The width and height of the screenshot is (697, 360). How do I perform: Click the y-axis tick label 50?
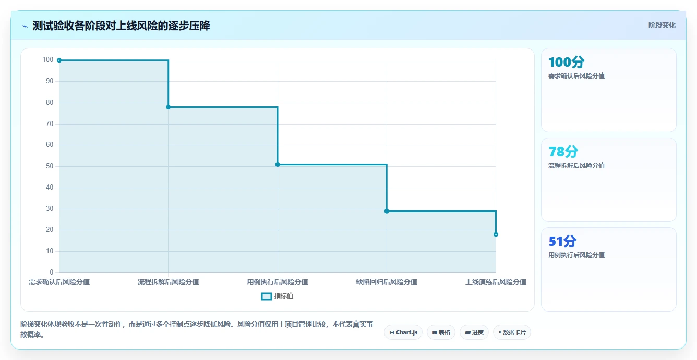coord(50,166)
